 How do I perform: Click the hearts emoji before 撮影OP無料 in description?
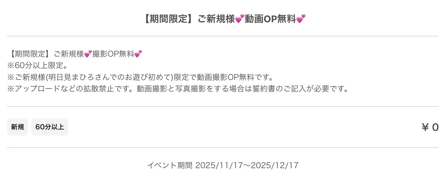point(88,54)
